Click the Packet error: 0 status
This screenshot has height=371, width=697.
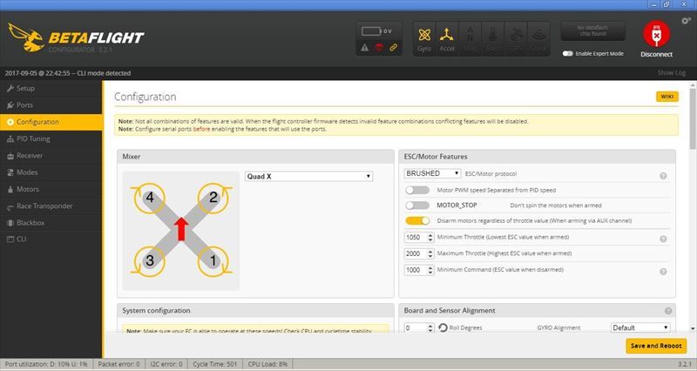(118, 364)
